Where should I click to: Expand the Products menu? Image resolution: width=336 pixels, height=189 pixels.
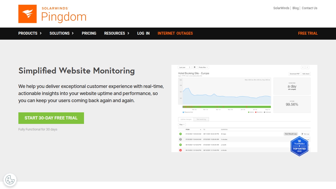30,33
